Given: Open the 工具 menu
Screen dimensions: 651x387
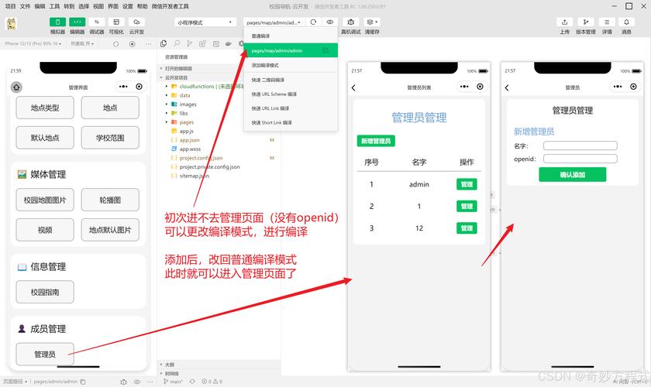Looking at the screenshot, I should [x=54, y=6].
